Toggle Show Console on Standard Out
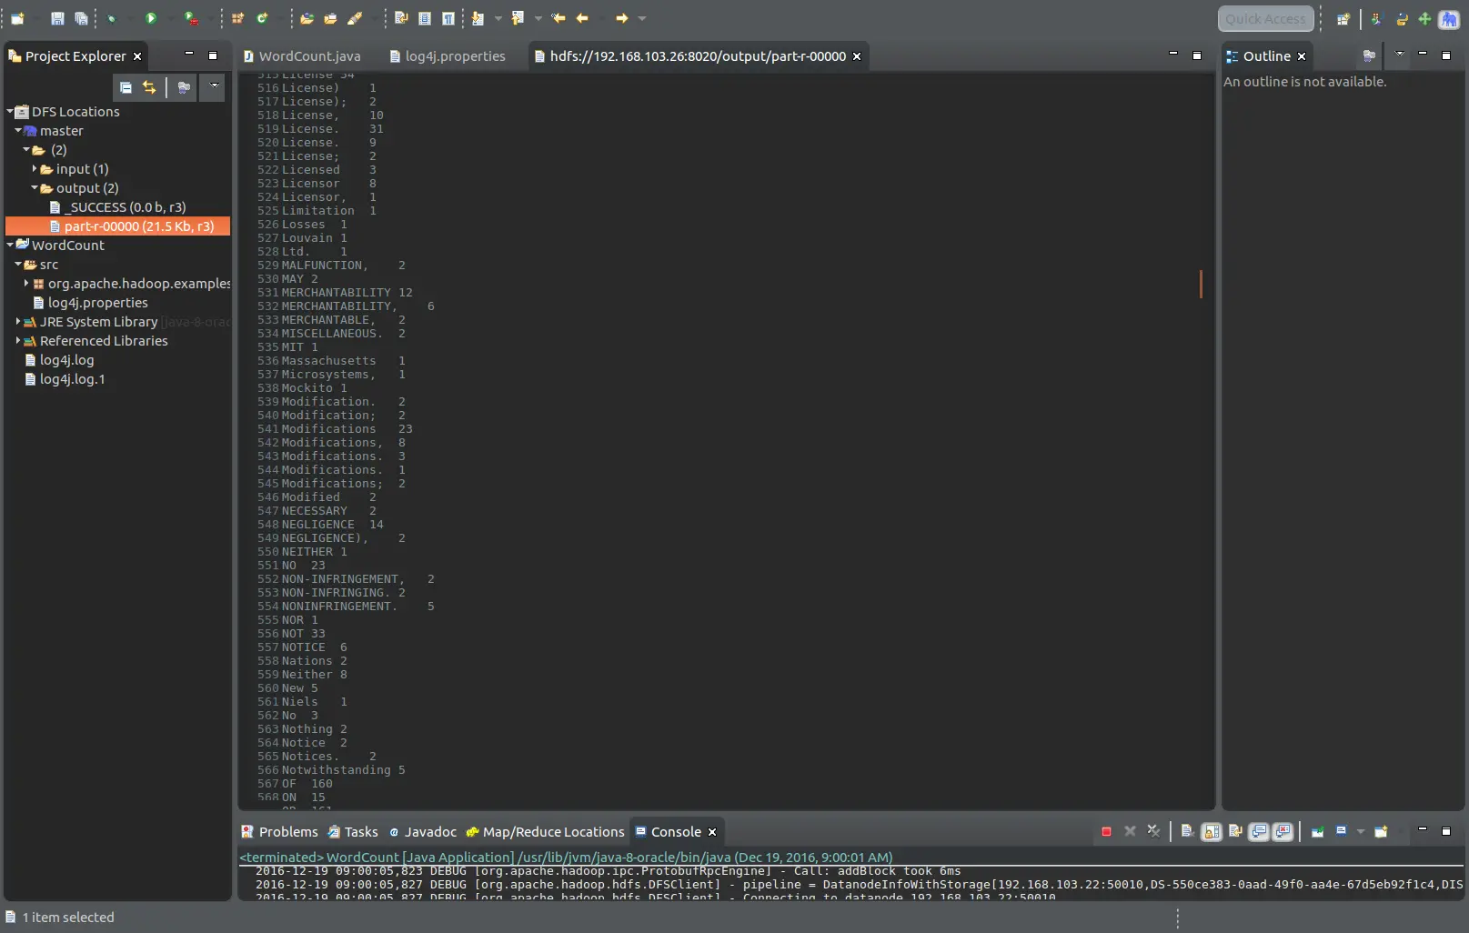 coord(1259,831)
